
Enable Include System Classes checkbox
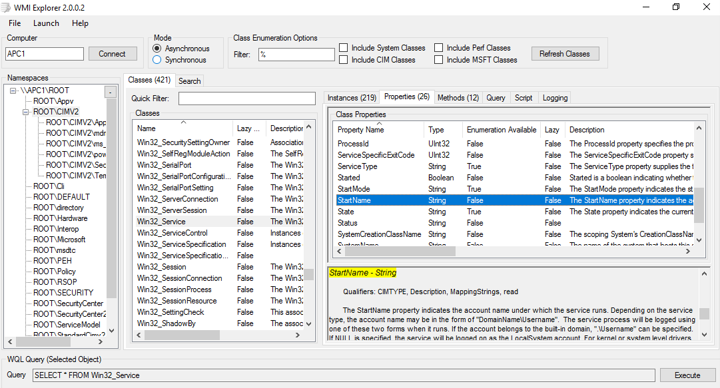coord(344,48)
